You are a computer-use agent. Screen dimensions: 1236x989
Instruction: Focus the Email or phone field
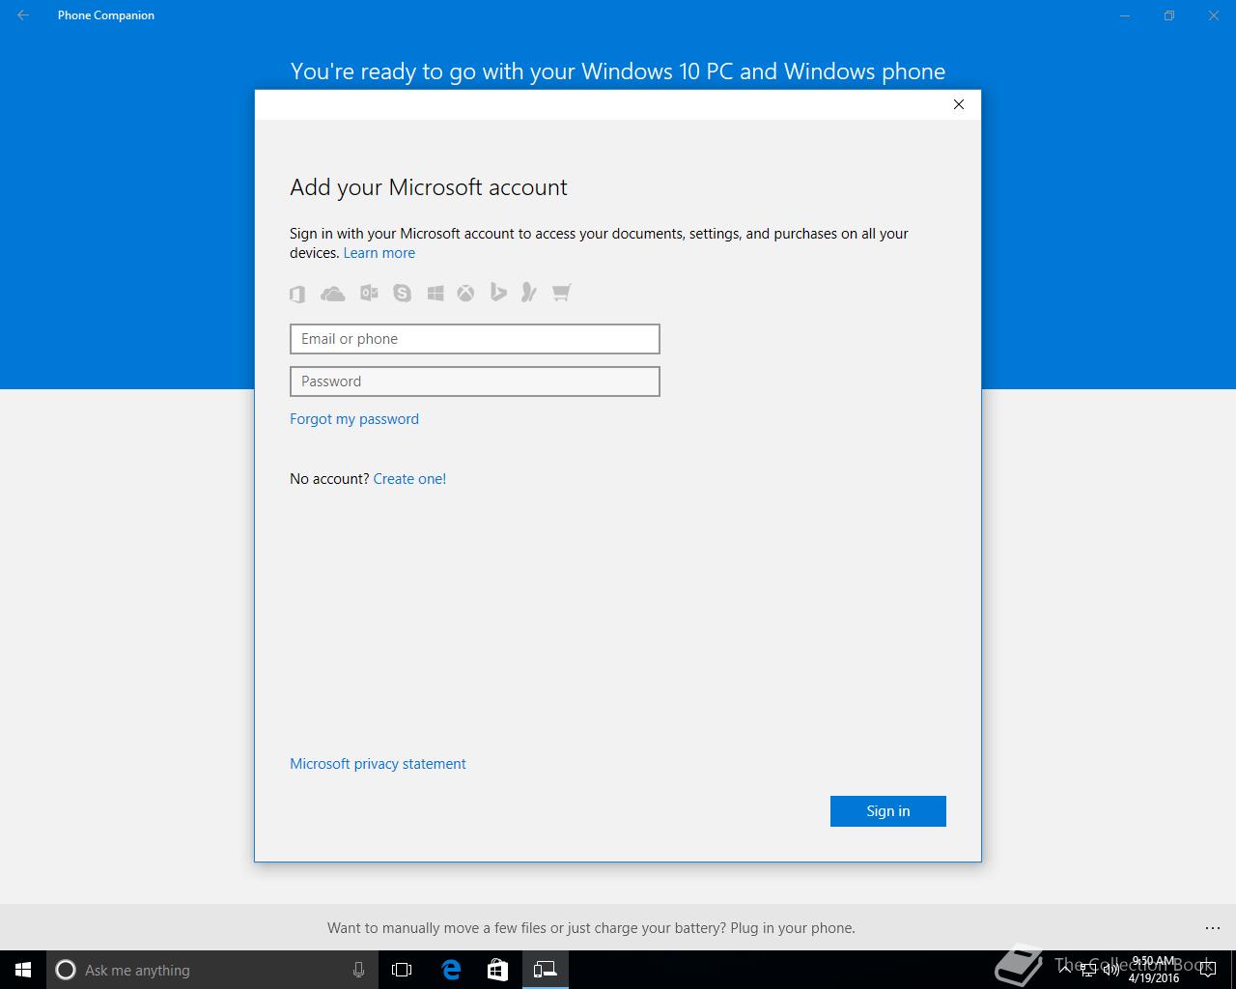(x=475, y=339)
